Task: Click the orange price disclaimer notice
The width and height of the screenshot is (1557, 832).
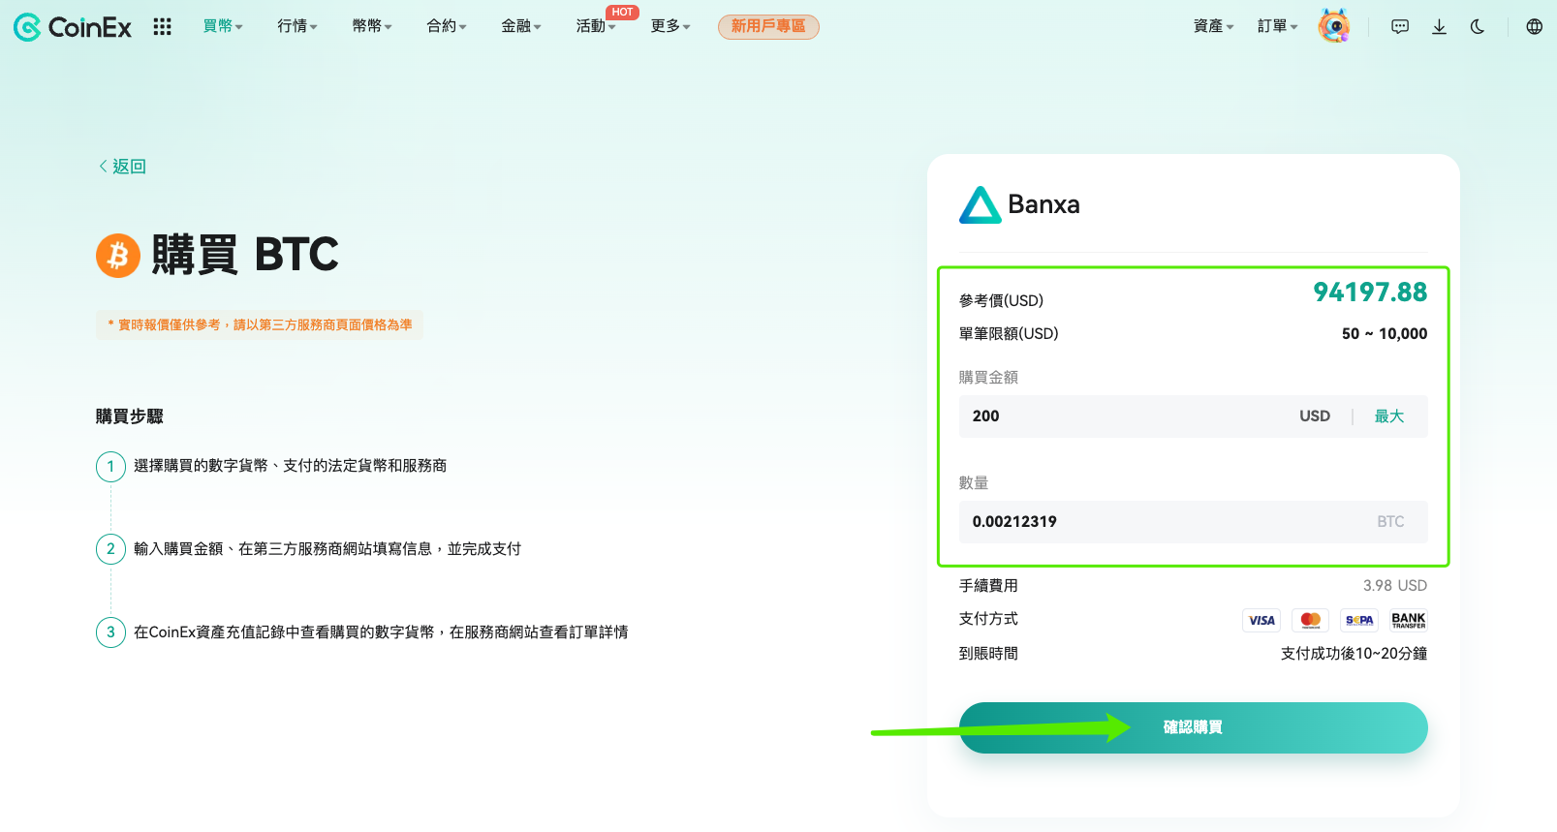Action: click(260, 325)
